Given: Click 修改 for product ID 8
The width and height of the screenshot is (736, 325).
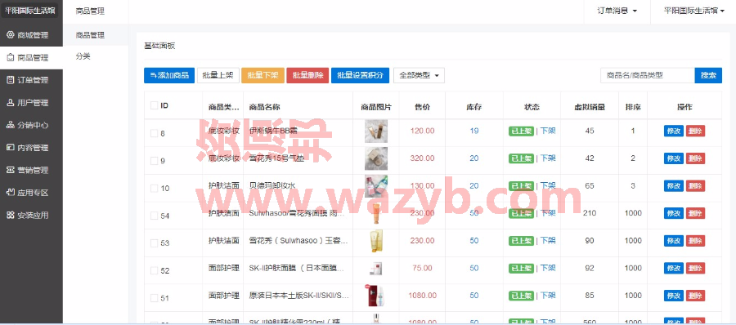Looking at the screenshot, I should coord(674,131).
